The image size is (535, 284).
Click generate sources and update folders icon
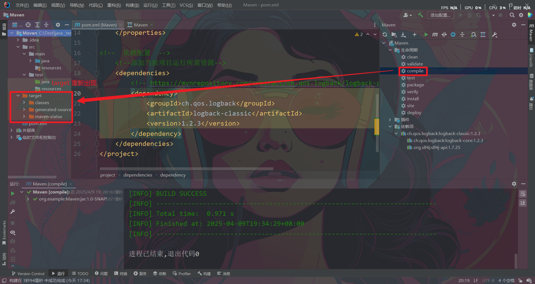tap(394, 35)
